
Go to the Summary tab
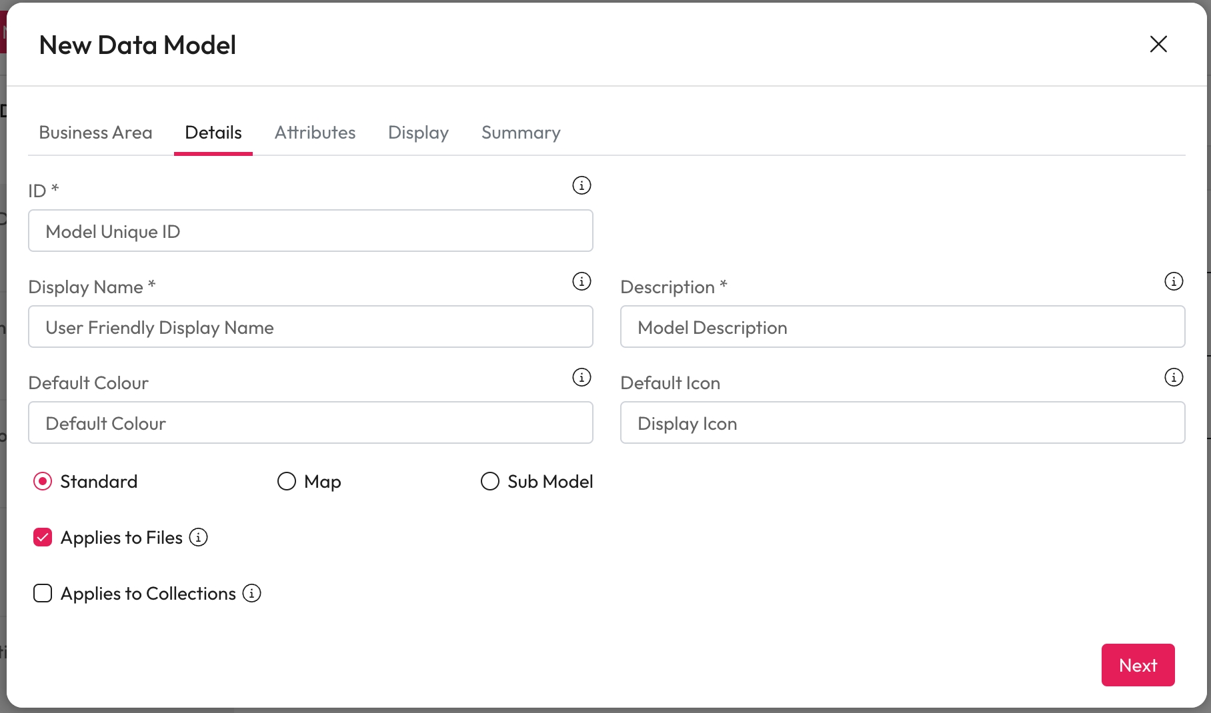coord(521,133)
